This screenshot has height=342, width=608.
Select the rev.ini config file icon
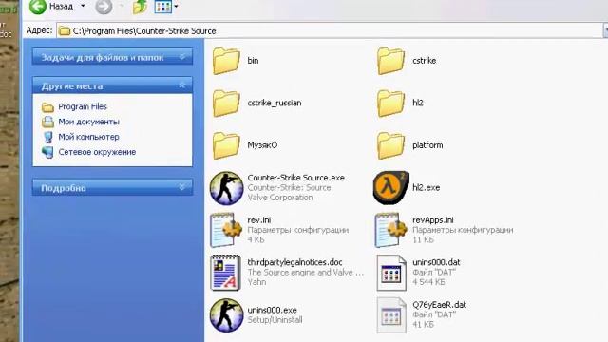point(226,230)
